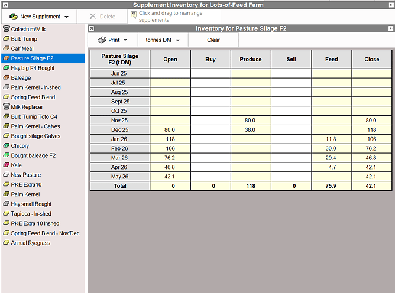Screen dimensions: 395x293
Task: Click the Buy cell for Jun 25
Action: click(x=211, y=73)
